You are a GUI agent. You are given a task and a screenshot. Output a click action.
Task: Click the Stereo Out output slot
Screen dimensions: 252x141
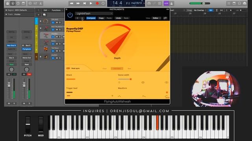[27, 58]
